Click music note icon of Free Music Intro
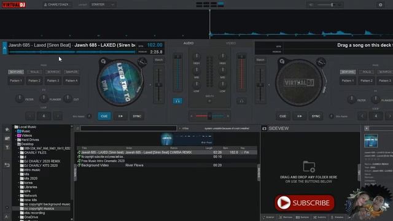Image resolution: width=393 pixels, height=221 pixels. 79,161
